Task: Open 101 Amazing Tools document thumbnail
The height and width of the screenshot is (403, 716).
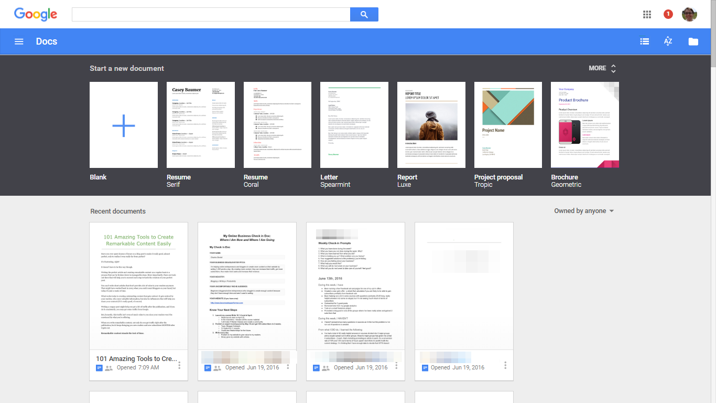Action: (x=139, y=286)
